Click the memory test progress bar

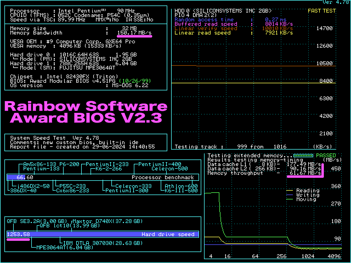tap(303, 155)
